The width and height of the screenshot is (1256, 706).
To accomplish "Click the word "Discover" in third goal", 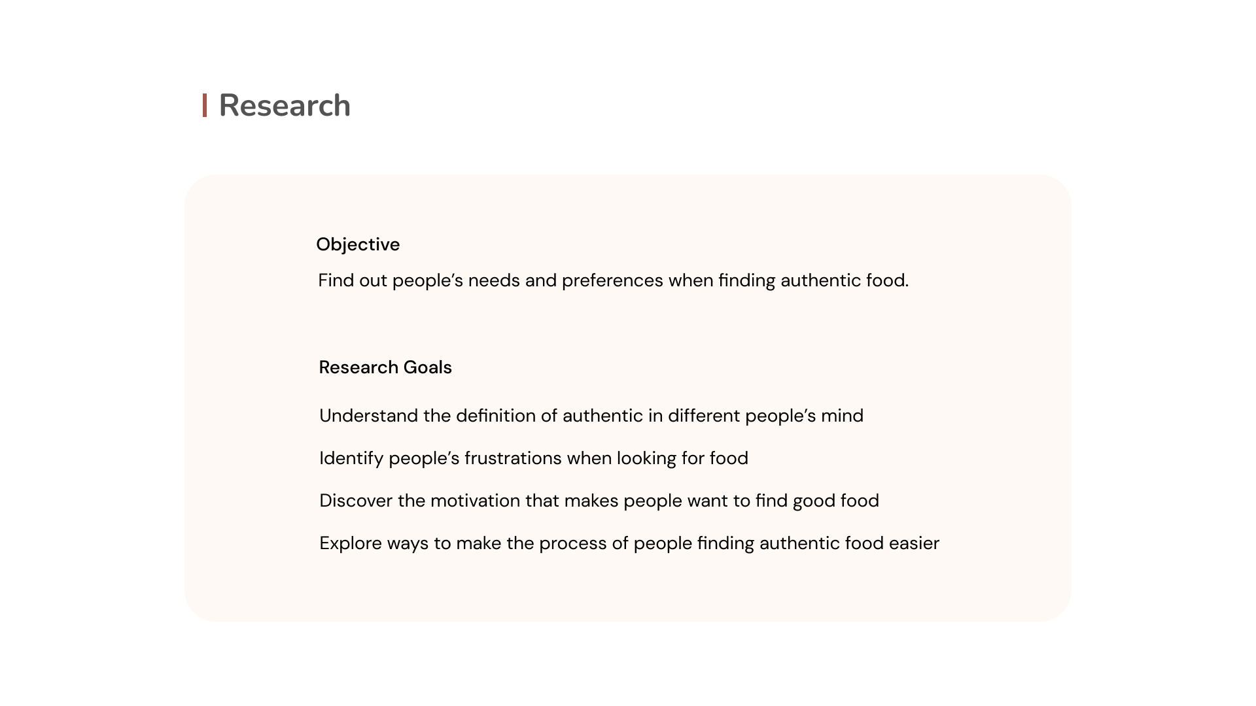I will click(x=355, y=501).
